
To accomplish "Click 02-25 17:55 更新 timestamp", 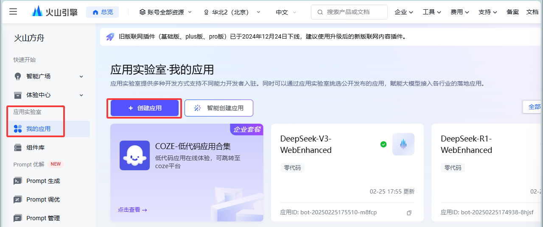I will (392, 191).
